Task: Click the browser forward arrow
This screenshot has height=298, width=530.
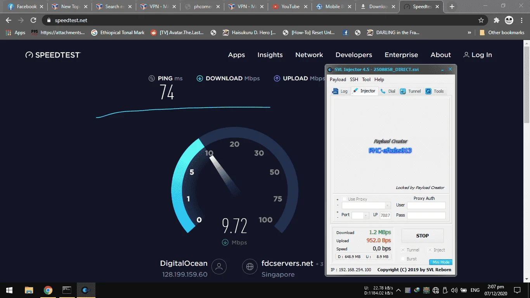Action: (21, 20)
